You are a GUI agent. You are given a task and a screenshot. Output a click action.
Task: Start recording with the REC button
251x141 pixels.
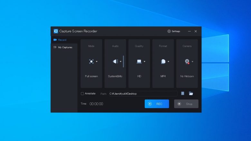[x=157, y=104]
